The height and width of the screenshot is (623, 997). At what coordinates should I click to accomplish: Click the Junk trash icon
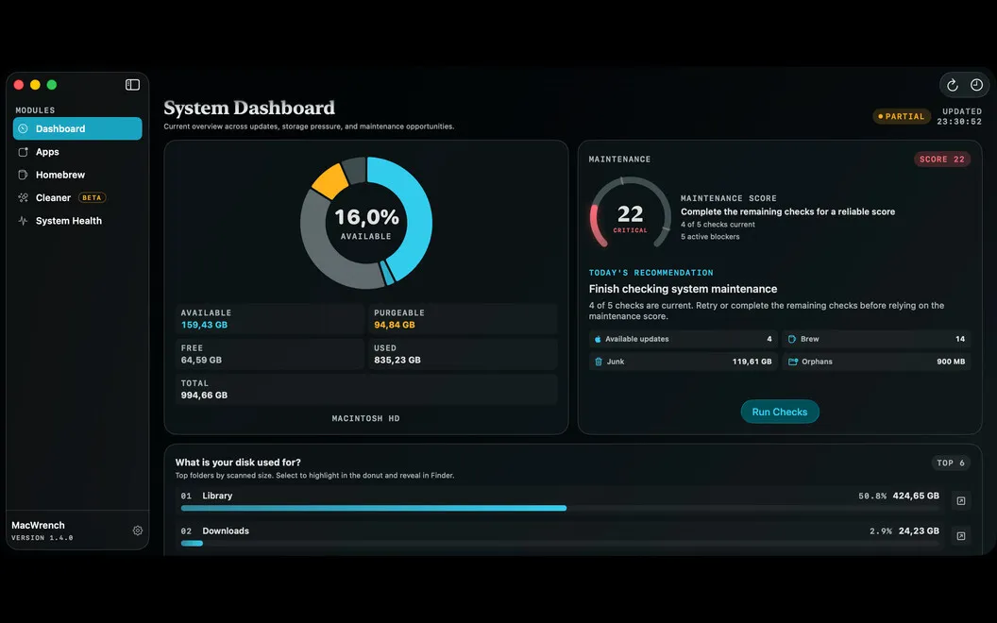pos(599,362)
